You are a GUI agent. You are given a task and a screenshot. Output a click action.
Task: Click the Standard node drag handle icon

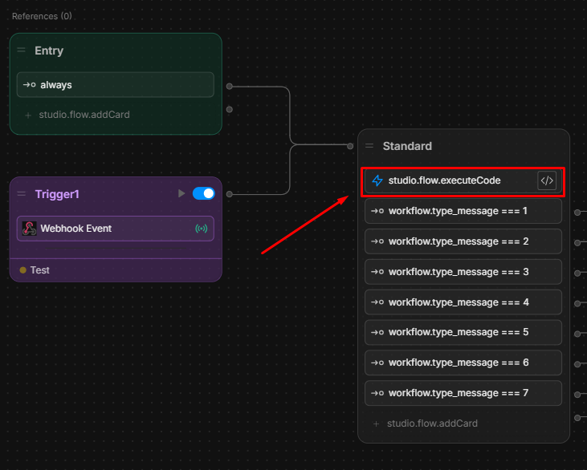[369, 146]
